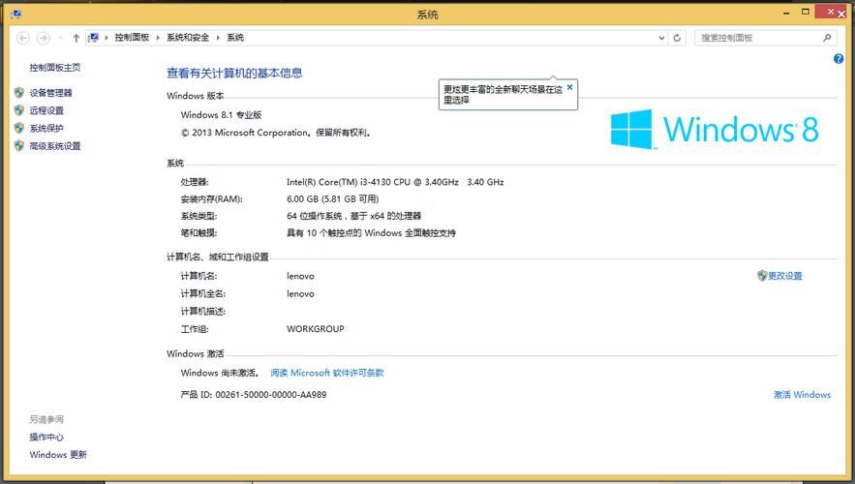This screenshot has width=855, height=484.
Task: Click 更改设置 link
Action: click(784, 276)
